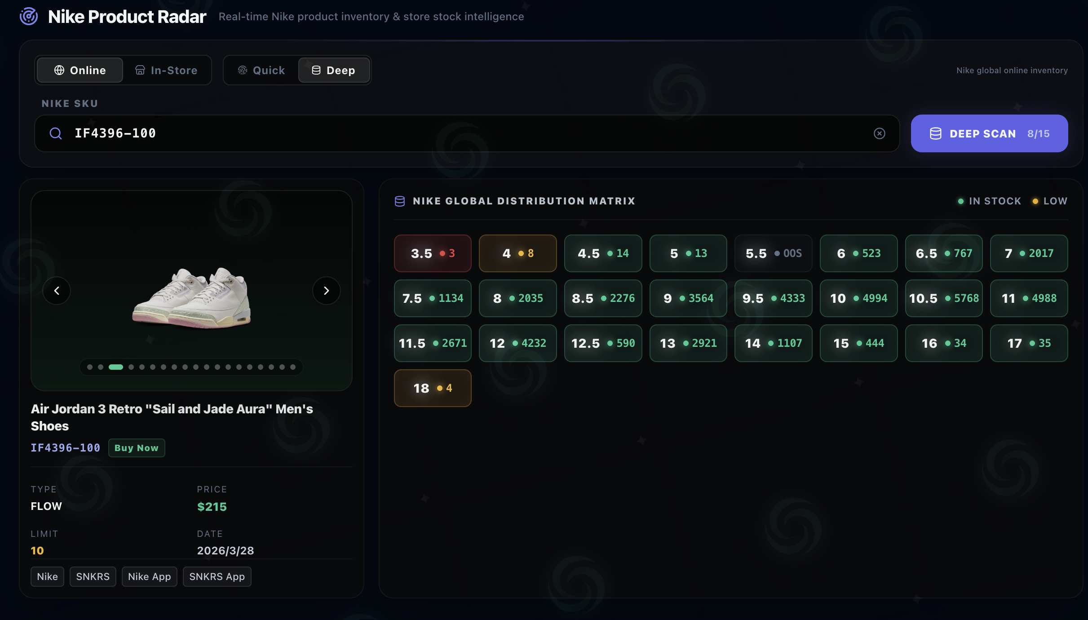Image resolution: width=1088 pixels, height=620 pixels.
Task: Select the out-of-stock size 5.5 tile
Action: pos(773,253)
